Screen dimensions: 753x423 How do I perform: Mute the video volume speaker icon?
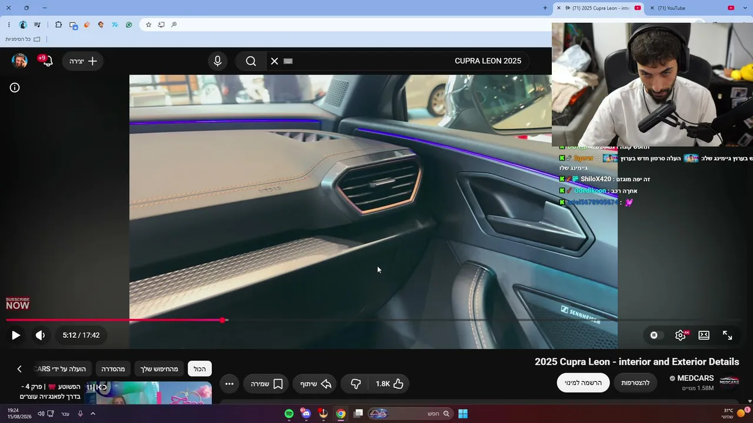click(40, 335)
